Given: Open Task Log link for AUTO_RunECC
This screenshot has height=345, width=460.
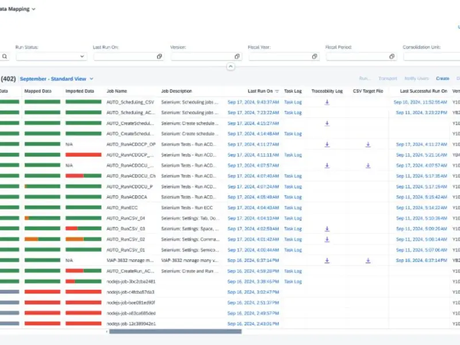Looking at the screenshot, I should (293, 208).
